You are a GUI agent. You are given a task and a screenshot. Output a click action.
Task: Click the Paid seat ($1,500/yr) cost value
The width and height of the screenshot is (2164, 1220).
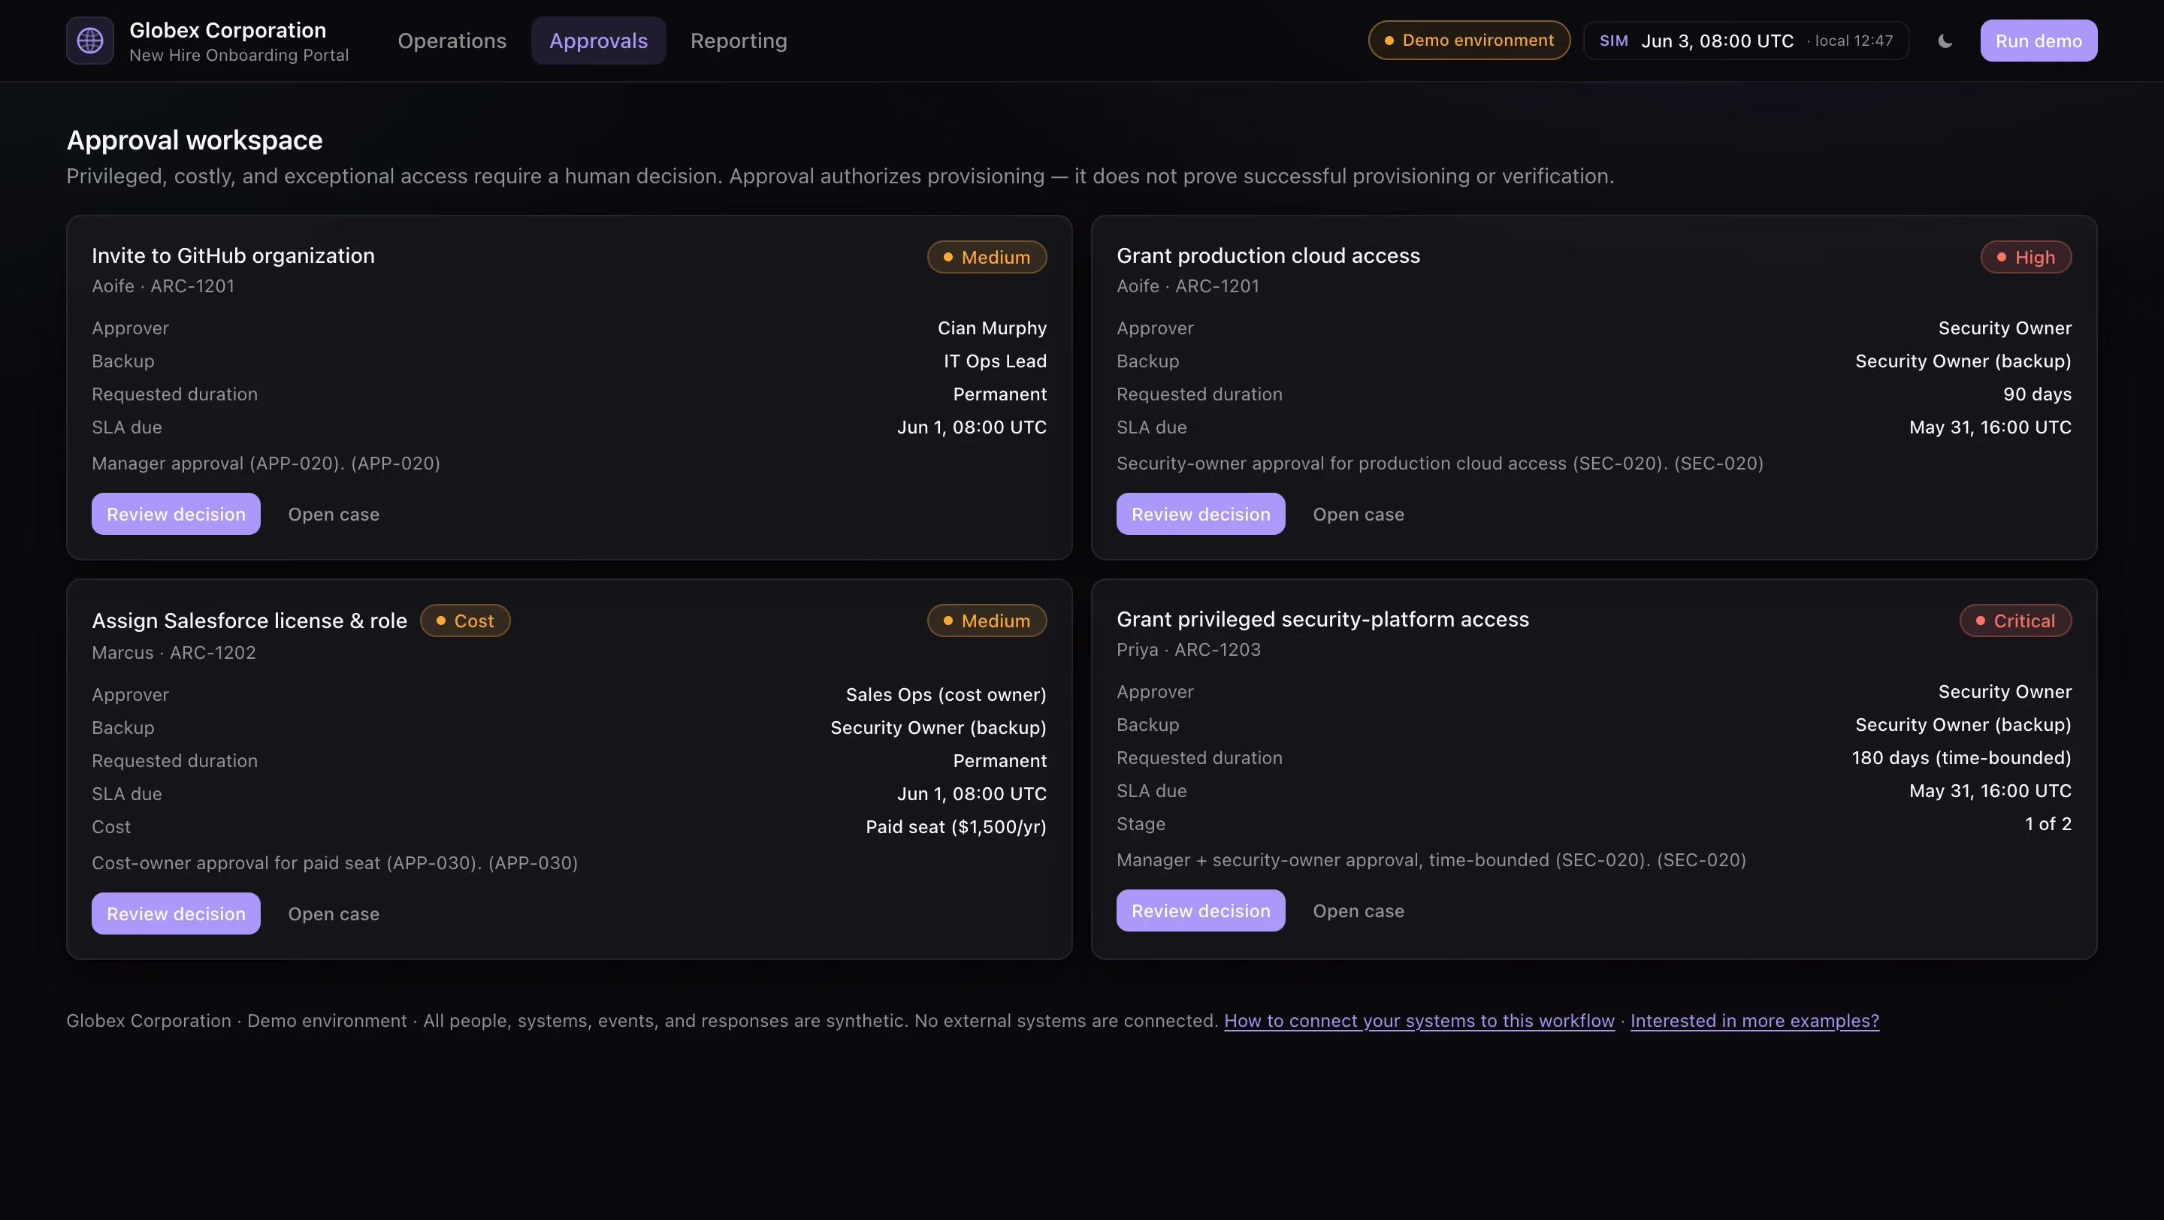956,827
